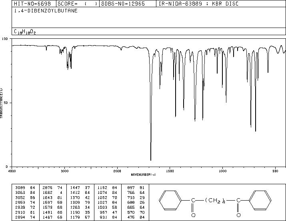Viewport: 286px width, 221px height.
Task: Click peak table entry 1179
Action: (x=75, y=217)
